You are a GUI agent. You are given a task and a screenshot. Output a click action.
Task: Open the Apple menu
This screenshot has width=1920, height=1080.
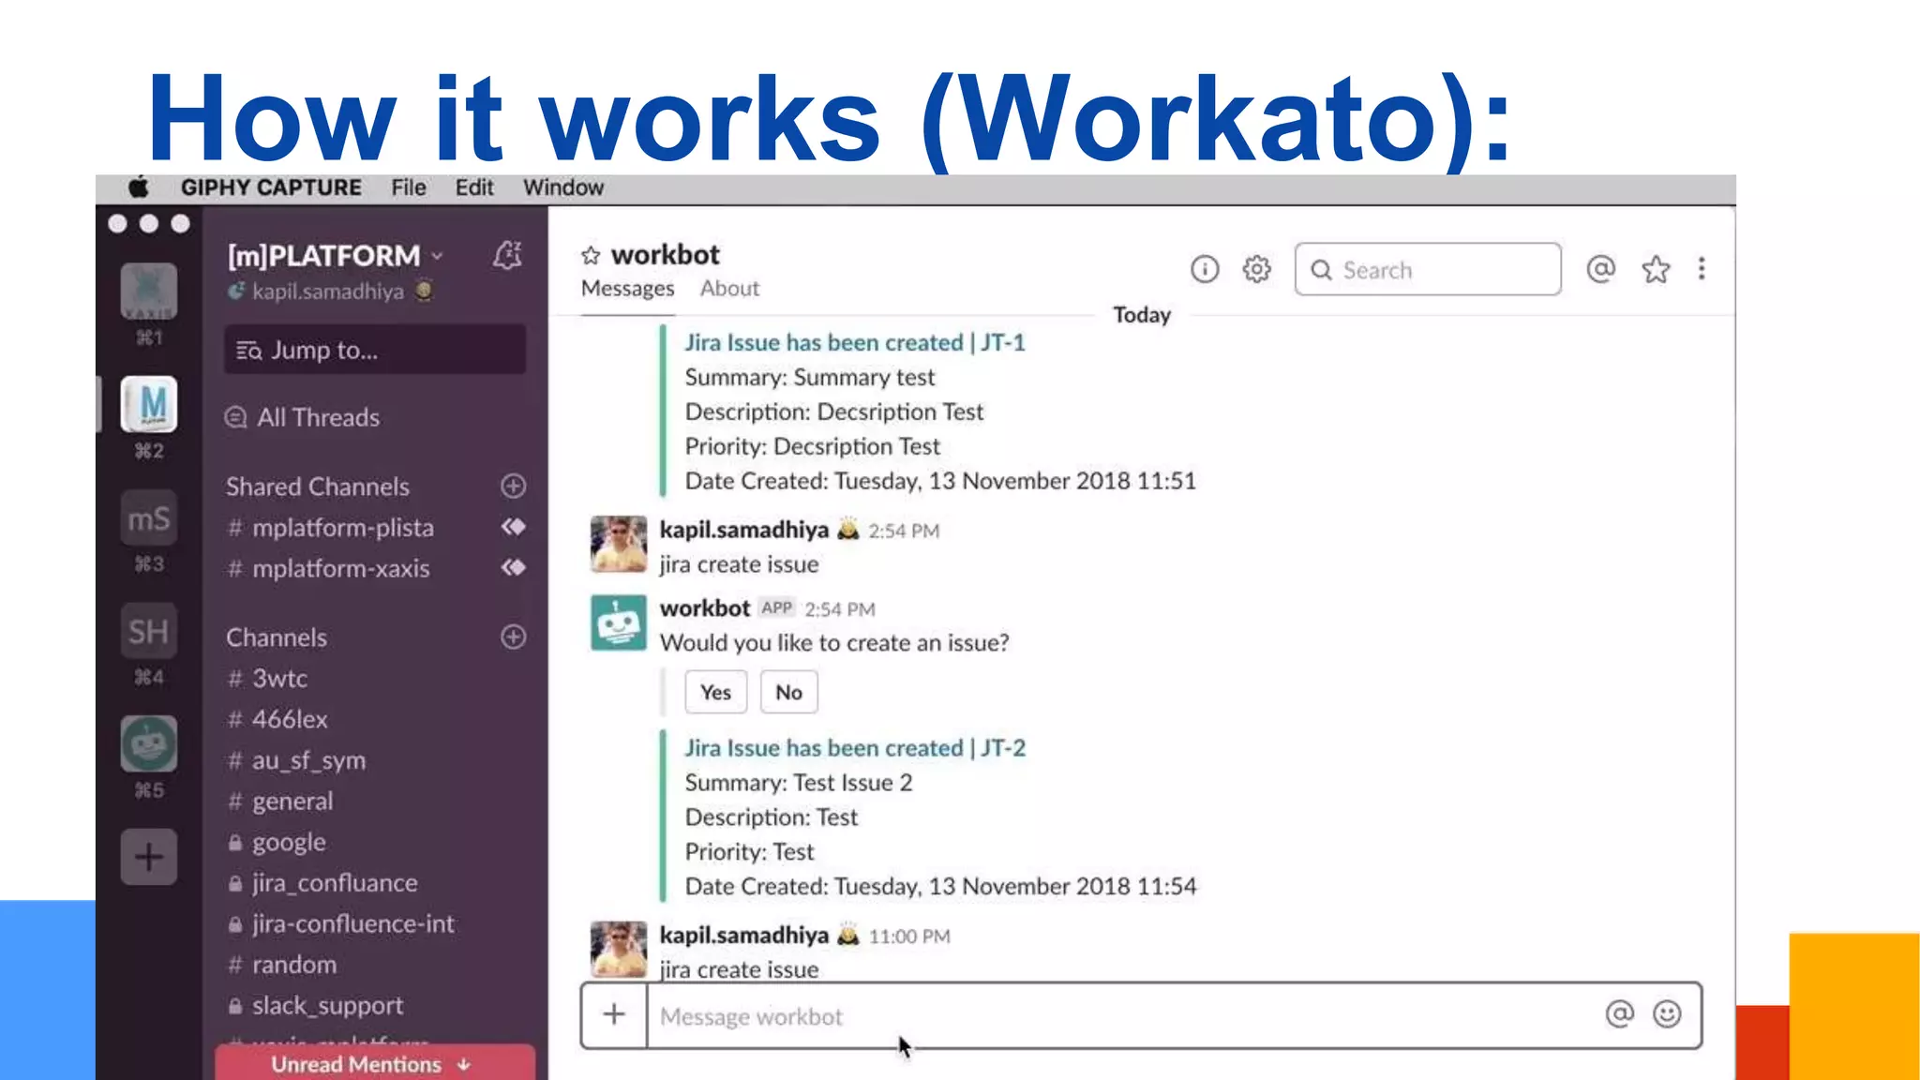[138, 187]
